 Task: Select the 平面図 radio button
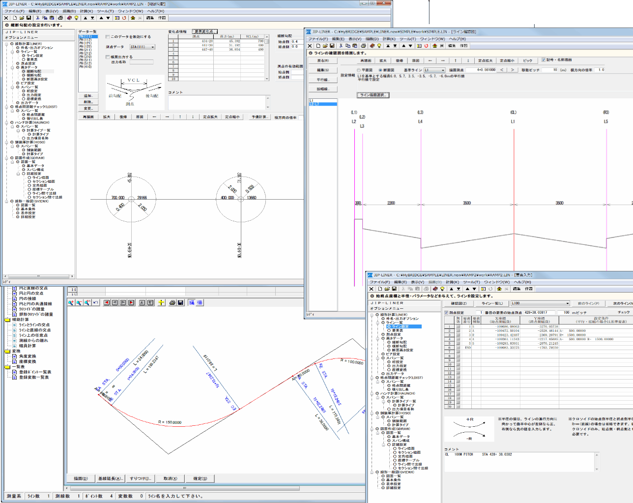coord(359,70)
